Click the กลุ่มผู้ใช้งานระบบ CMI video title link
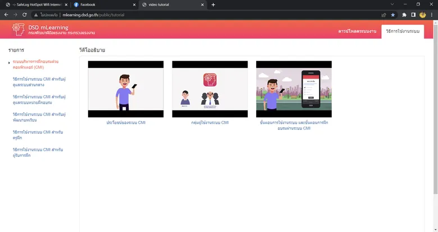 [210, 122]
